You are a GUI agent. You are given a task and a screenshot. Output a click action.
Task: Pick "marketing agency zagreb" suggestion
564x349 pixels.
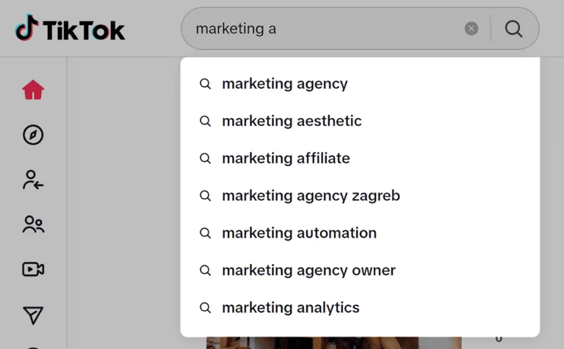click(311, 196)
